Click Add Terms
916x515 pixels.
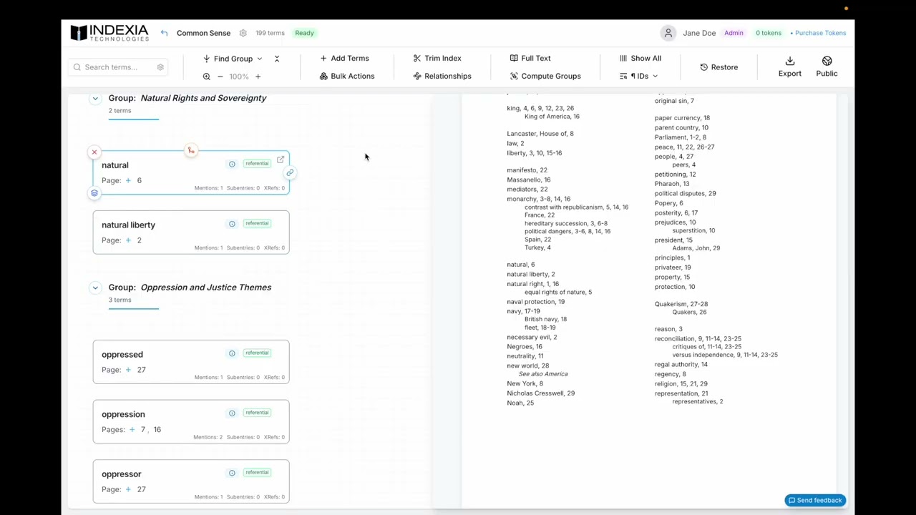tap(344, 58)
